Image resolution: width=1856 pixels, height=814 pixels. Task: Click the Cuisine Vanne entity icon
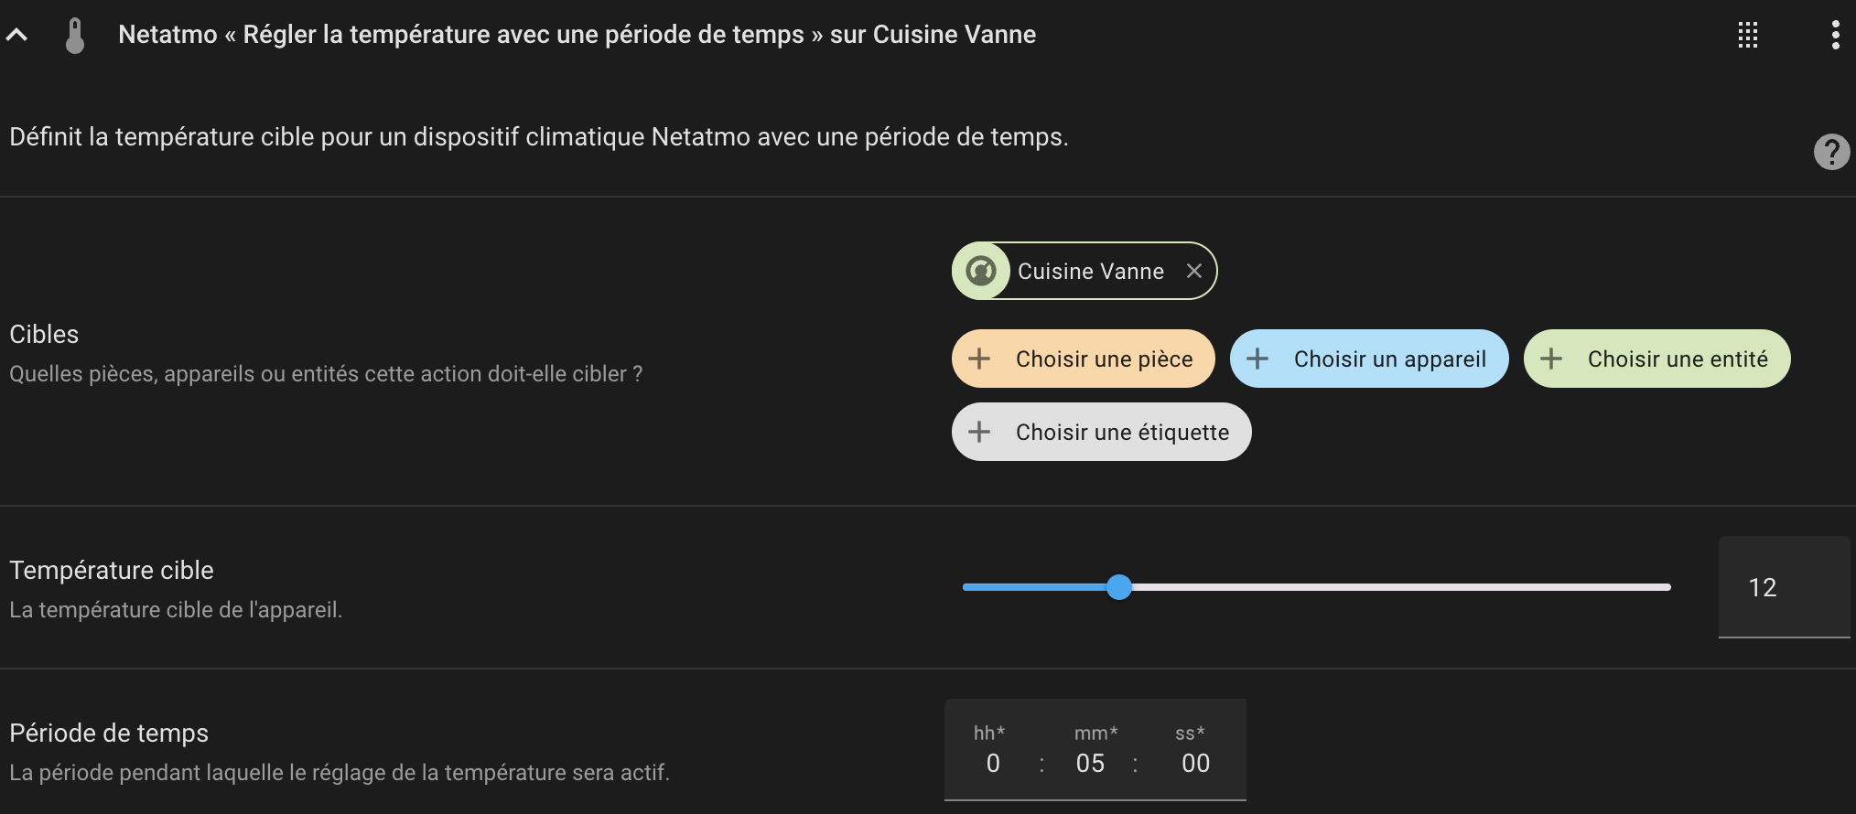pyautogui.click(x=981, y=271)
